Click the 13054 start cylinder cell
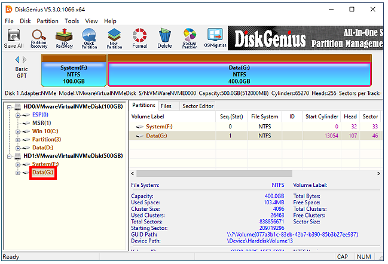 tap(331, 136)
